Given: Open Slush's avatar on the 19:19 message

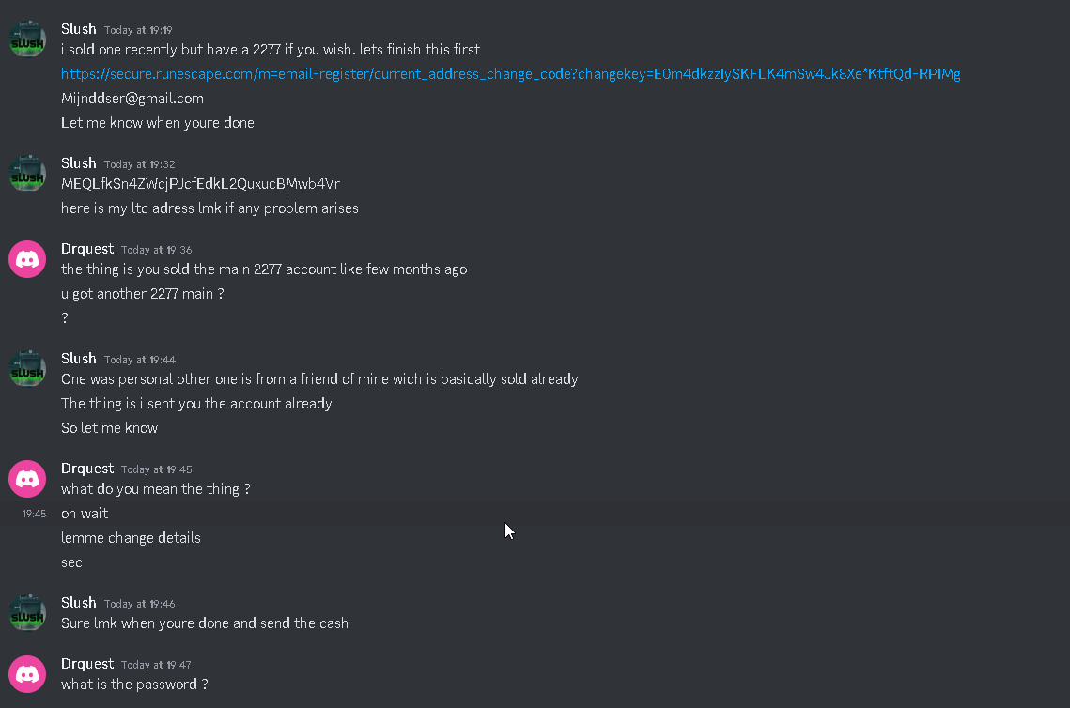Looking at the screenshot, I should 27,38.
